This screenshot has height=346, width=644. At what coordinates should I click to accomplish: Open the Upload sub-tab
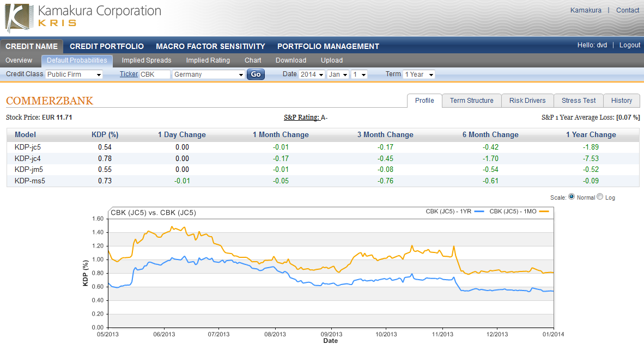332,60
